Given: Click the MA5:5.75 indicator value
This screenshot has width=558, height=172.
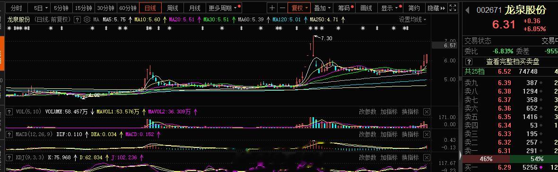Looking at the screenshot, I should (114, 19).
